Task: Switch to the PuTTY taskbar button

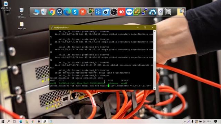Action: tap(45, 122)
